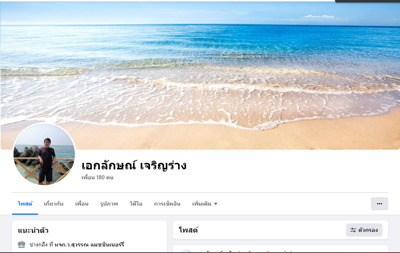Click the briefcase work icon under แนะนำตัว
Screen dimensions: 400x253
coord(22,245)
